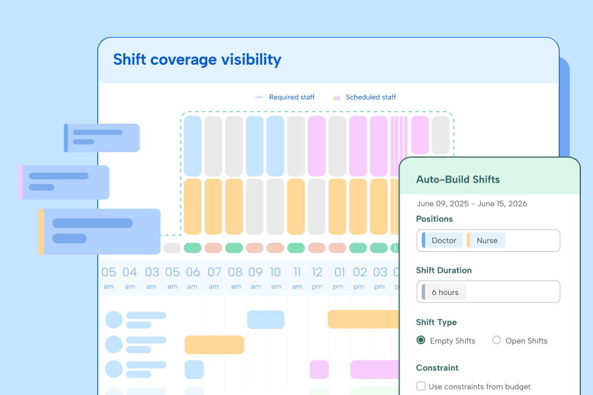Click the gray status dot at row start
The image size is (593, 395).
coord(172,248)
